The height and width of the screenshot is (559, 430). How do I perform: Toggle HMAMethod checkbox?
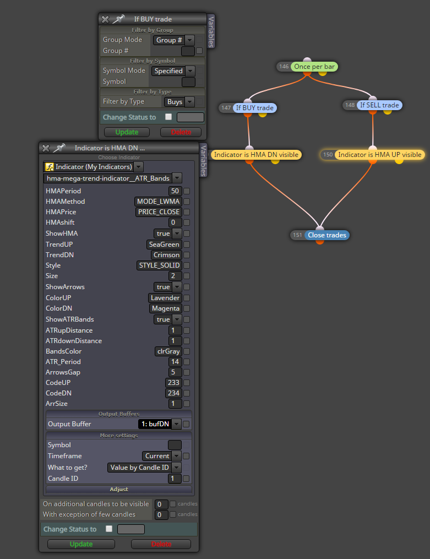187,202
